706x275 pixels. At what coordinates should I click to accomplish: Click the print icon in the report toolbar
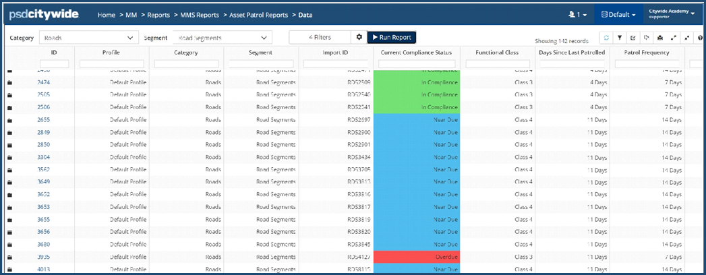pyautogui.click(x=659, y=38)
